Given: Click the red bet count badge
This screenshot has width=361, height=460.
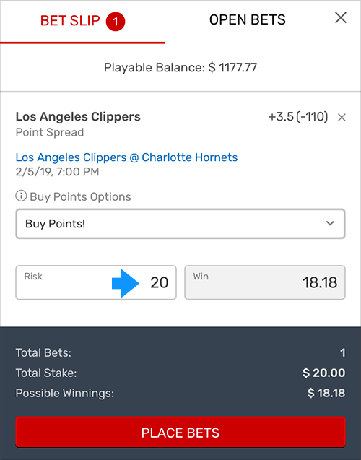Looking at the screenshot, I should point(116,22).
